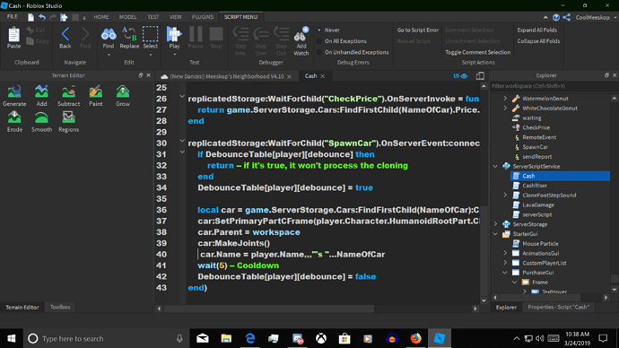The width and height of the screenshot is (619, 348).
Task: Toggle the UI visibility eye button
Action: [460, 76]
